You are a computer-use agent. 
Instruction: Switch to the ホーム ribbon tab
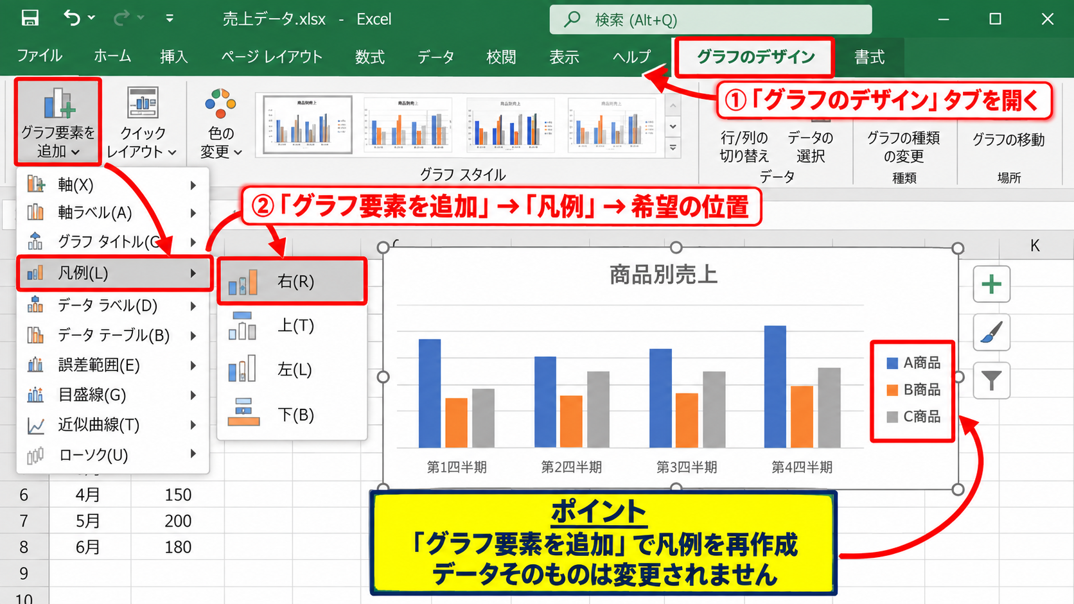112,56
